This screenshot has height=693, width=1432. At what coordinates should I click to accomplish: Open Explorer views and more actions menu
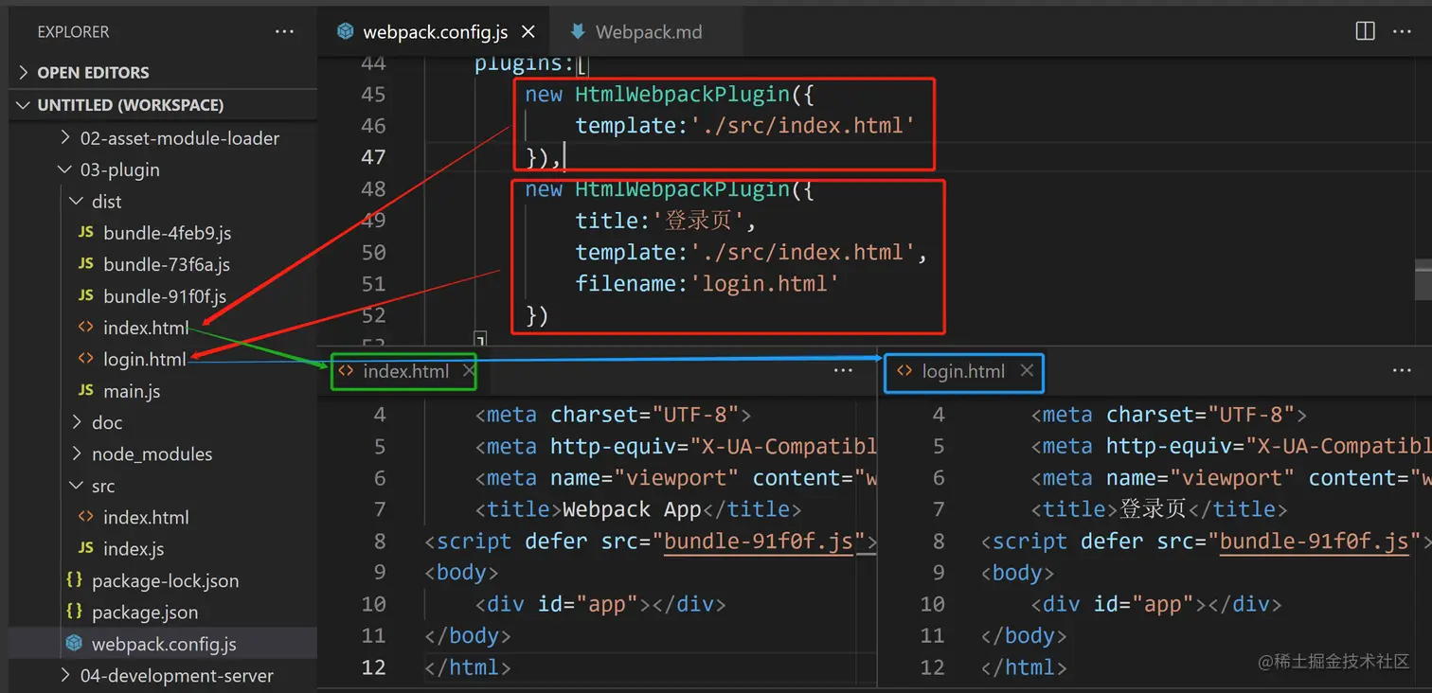pyautogui.click(x=284, y=32)
